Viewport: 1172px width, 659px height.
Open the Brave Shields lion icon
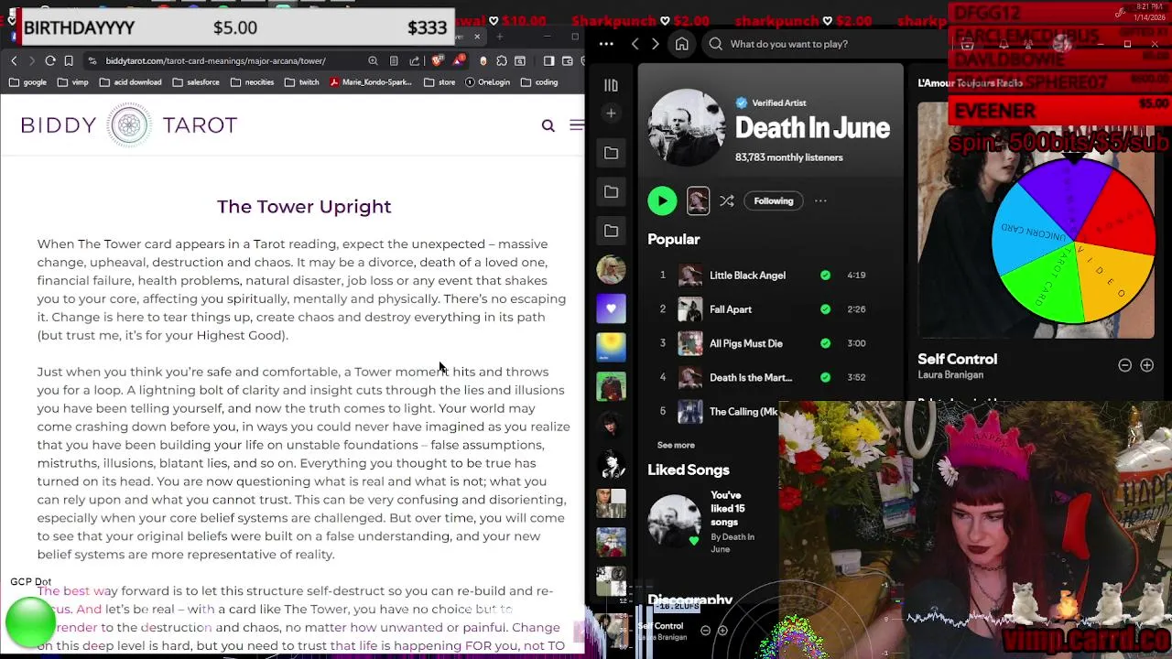[x=437, y=60]
